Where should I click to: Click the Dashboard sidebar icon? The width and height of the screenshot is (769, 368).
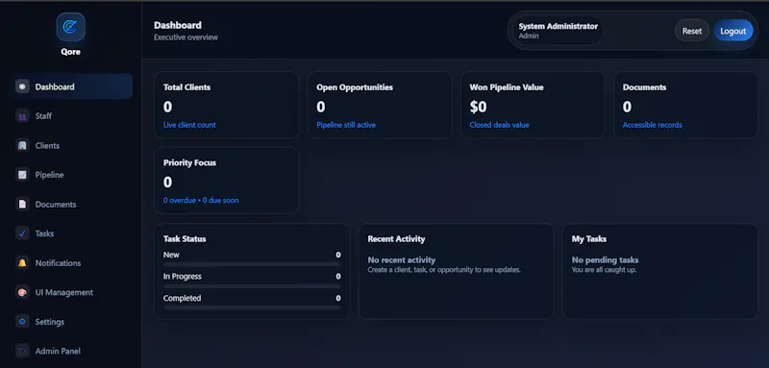click(22, 86)
